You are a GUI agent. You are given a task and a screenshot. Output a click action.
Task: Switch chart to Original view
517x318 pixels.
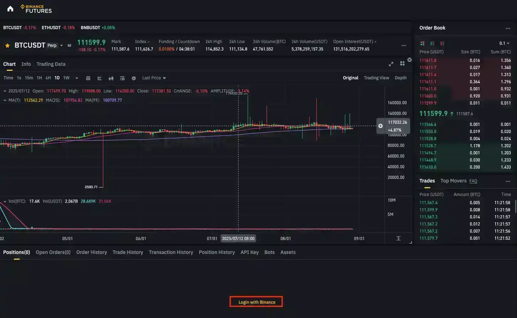[350, 78]
